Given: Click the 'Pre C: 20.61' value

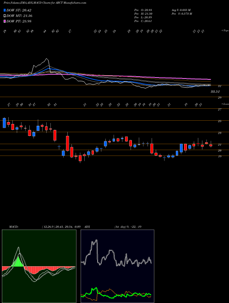Looking at the screenshot, I should [x=143, y=21].
